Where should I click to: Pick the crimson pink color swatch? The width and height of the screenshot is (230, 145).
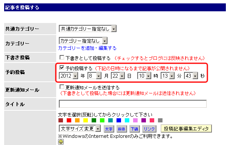152,121
